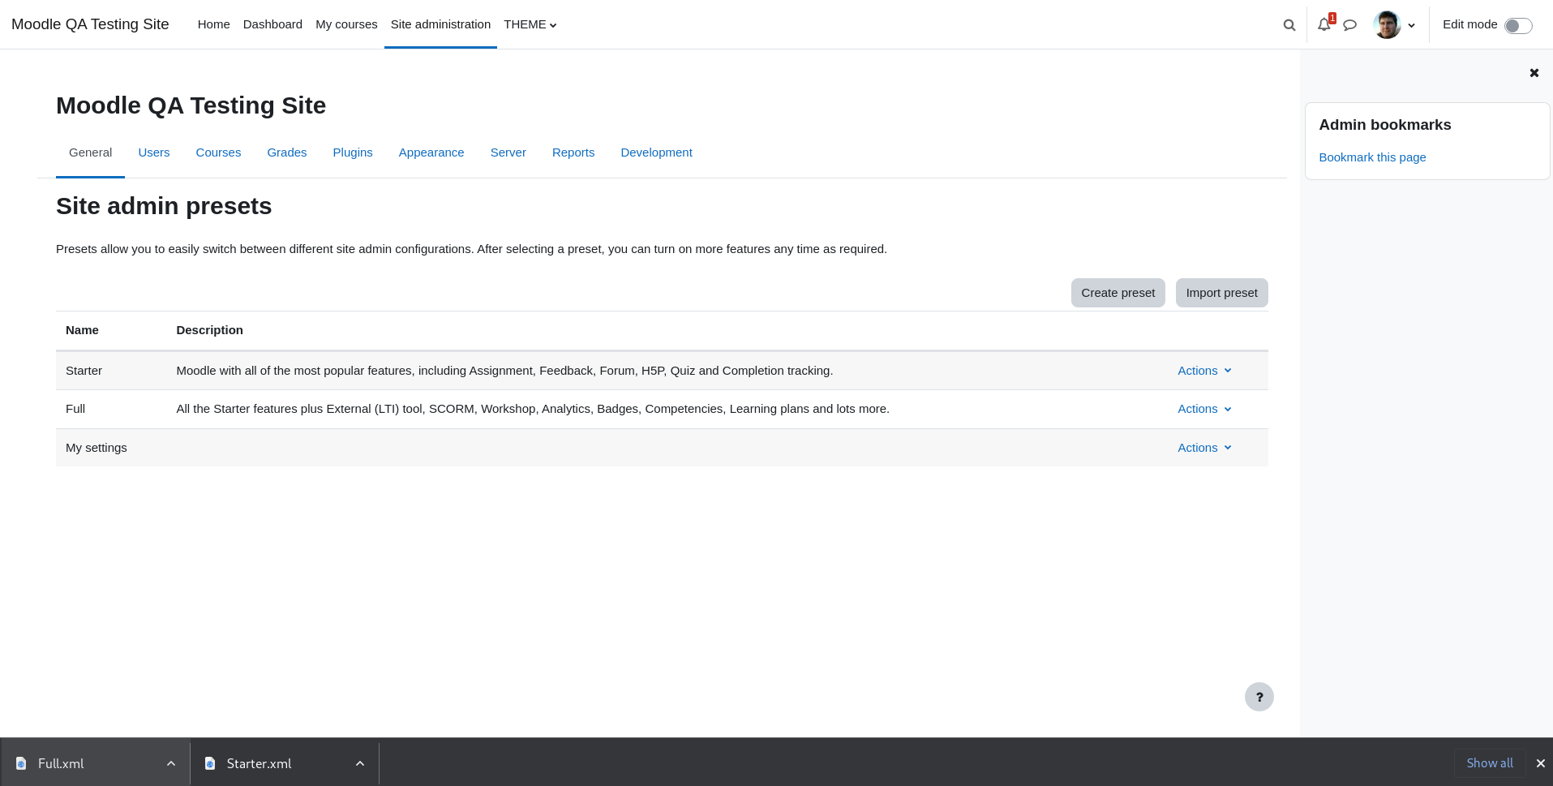Click the Starter preset description text
This screenshot has height=786, width=1553.
click(504, 371)
